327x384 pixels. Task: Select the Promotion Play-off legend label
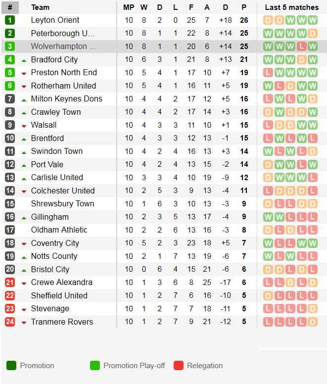point(133,366)
